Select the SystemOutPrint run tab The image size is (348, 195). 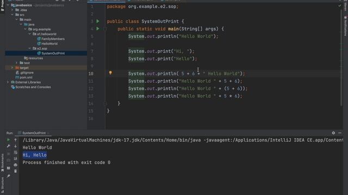(x=34, y=133)
